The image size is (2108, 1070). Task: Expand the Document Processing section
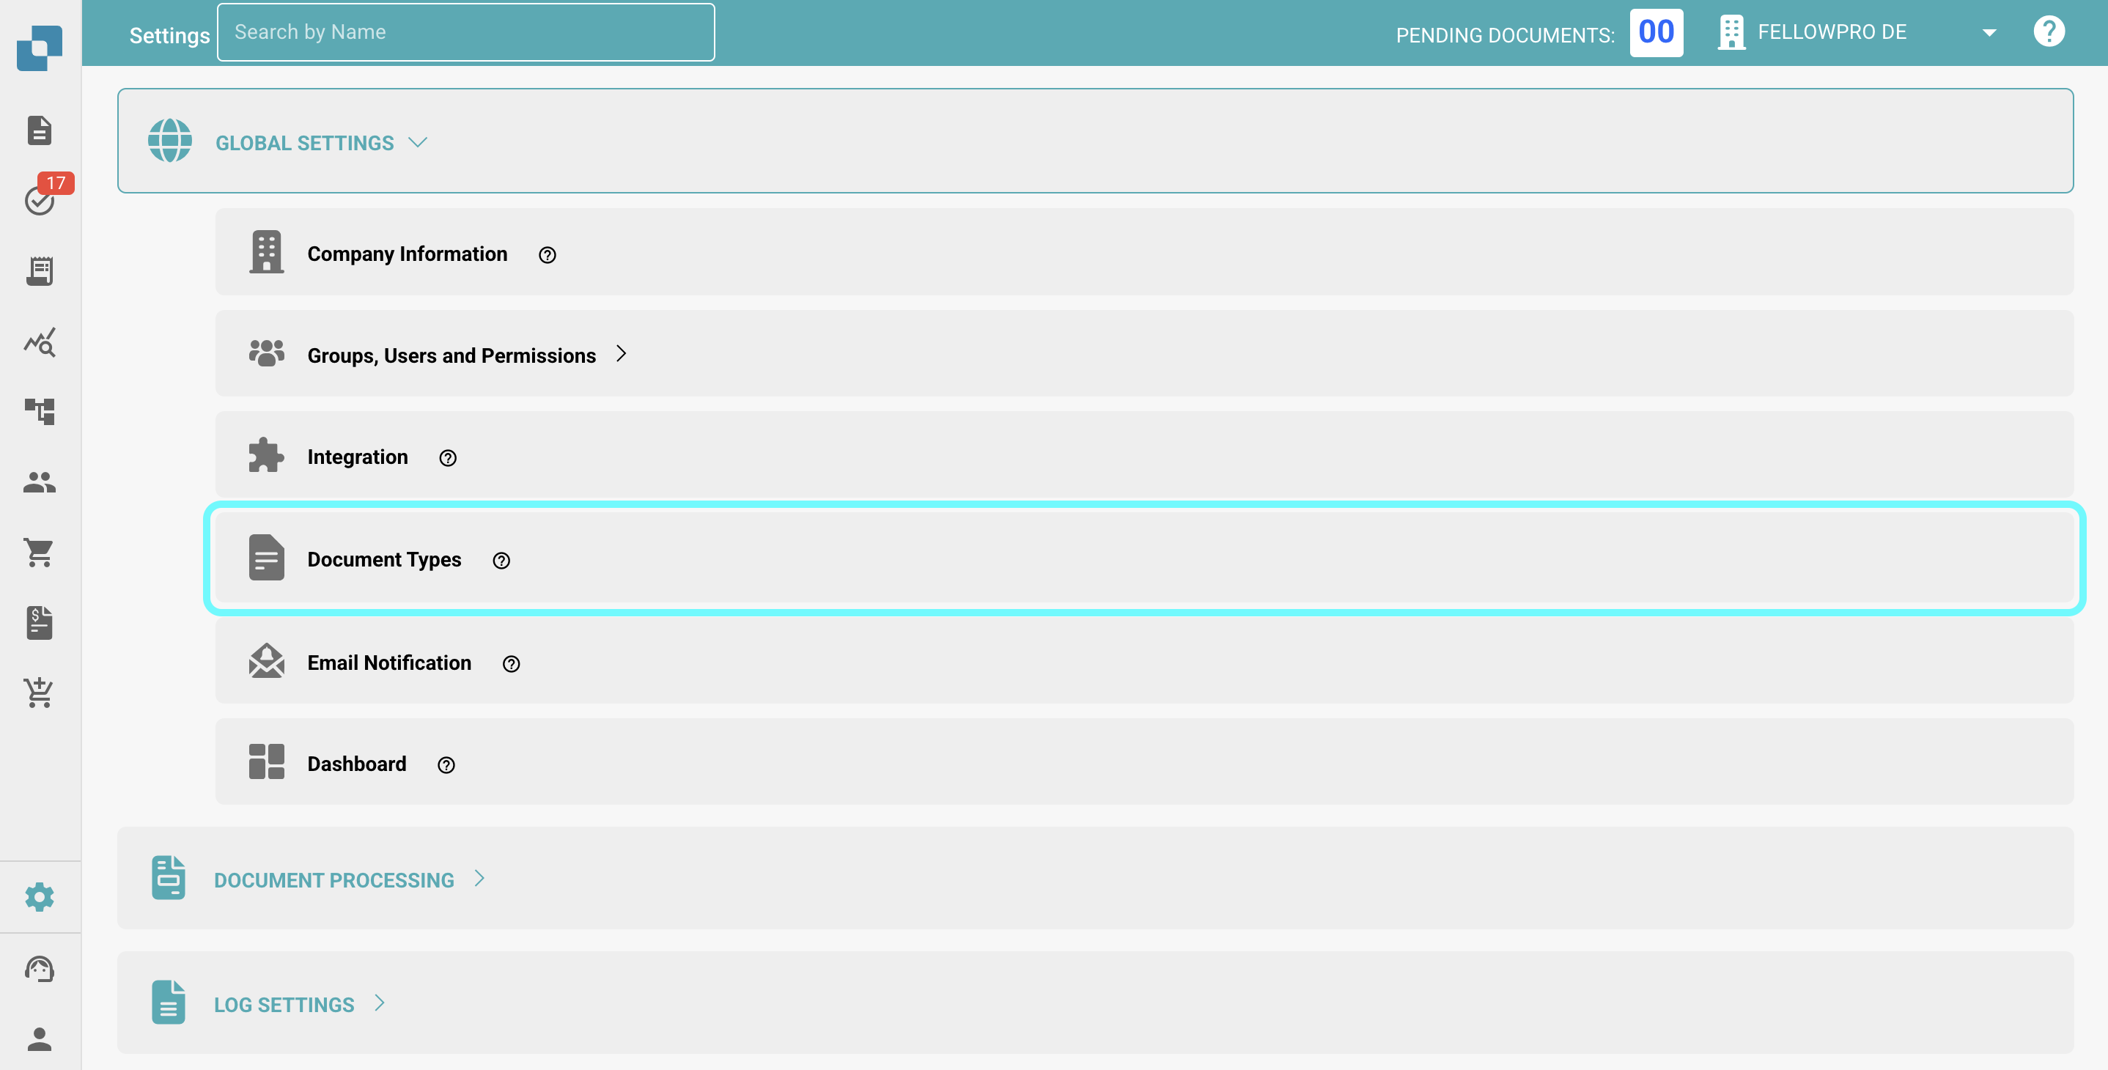(334, 880)
